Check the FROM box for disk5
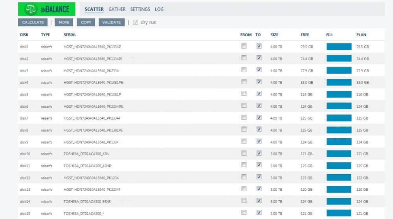Viewport: 393px width, 219px height. point(244,93)
